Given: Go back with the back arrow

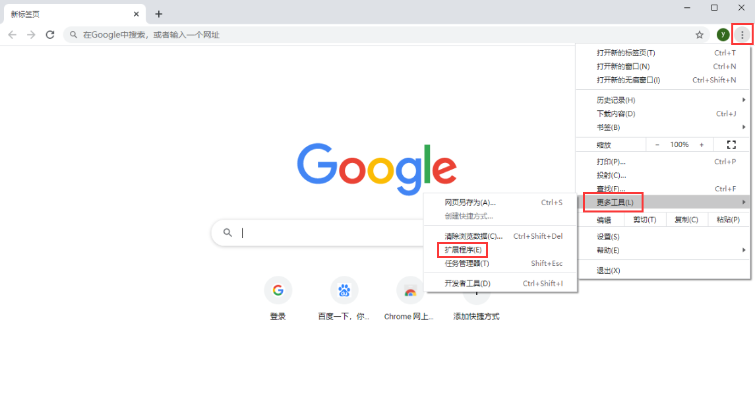Looking at the screenshot, I should 13,35.
